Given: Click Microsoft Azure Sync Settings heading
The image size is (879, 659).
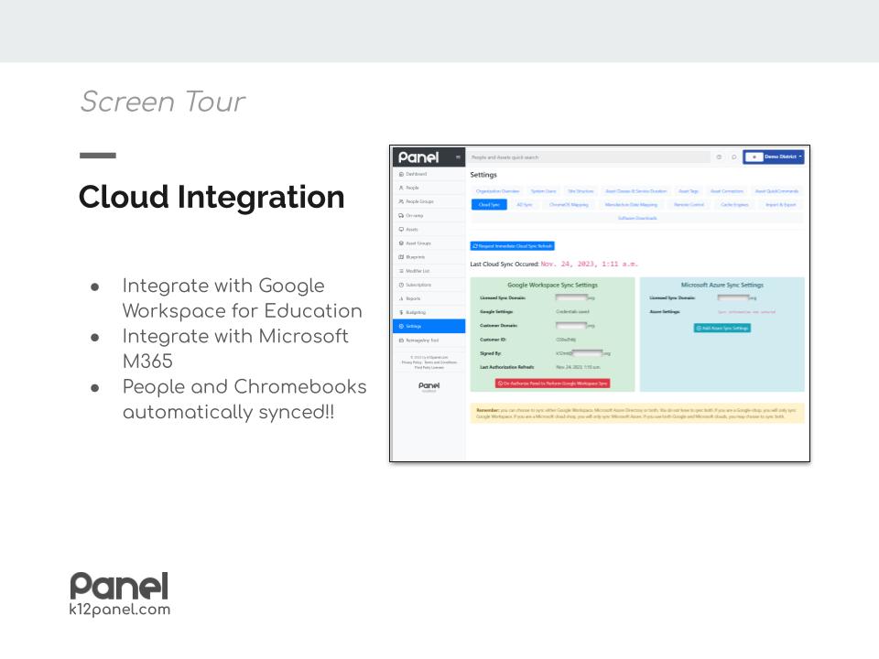Looking at the screenshot, I should click(x=722, y=285).
